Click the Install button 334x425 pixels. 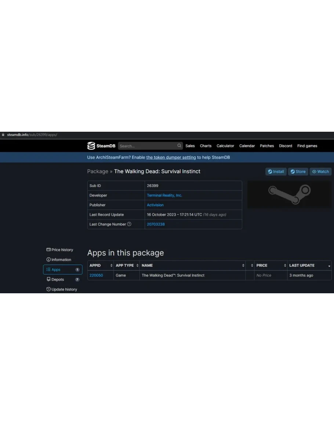[x=276, y=171]
